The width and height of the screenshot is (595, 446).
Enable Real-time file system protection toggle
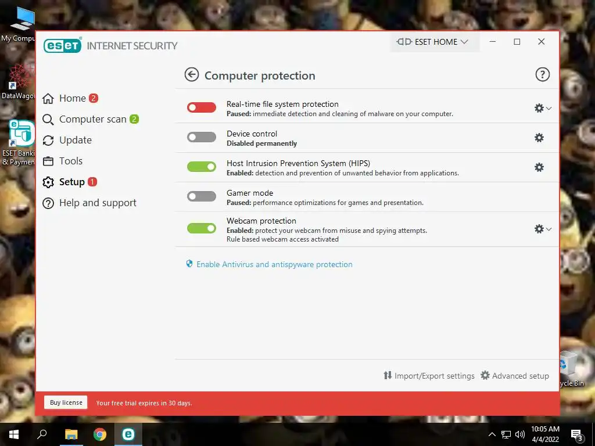[202, 107]
